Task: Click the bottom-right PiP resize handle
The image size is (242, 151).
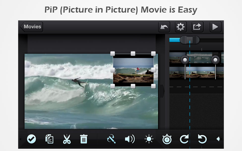Action: coord(154,86)
